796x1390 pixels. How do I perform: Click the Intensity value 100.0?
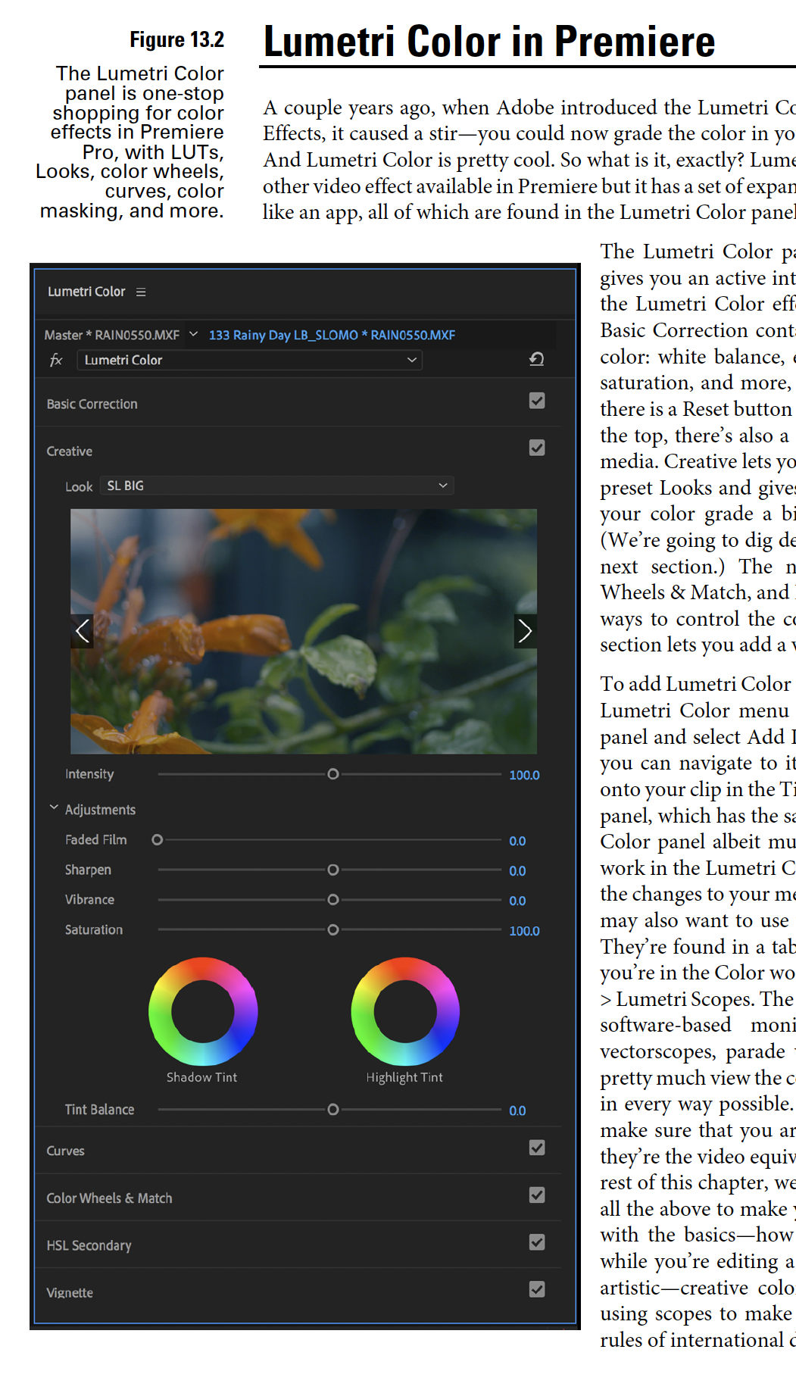[x=524, y=776]
